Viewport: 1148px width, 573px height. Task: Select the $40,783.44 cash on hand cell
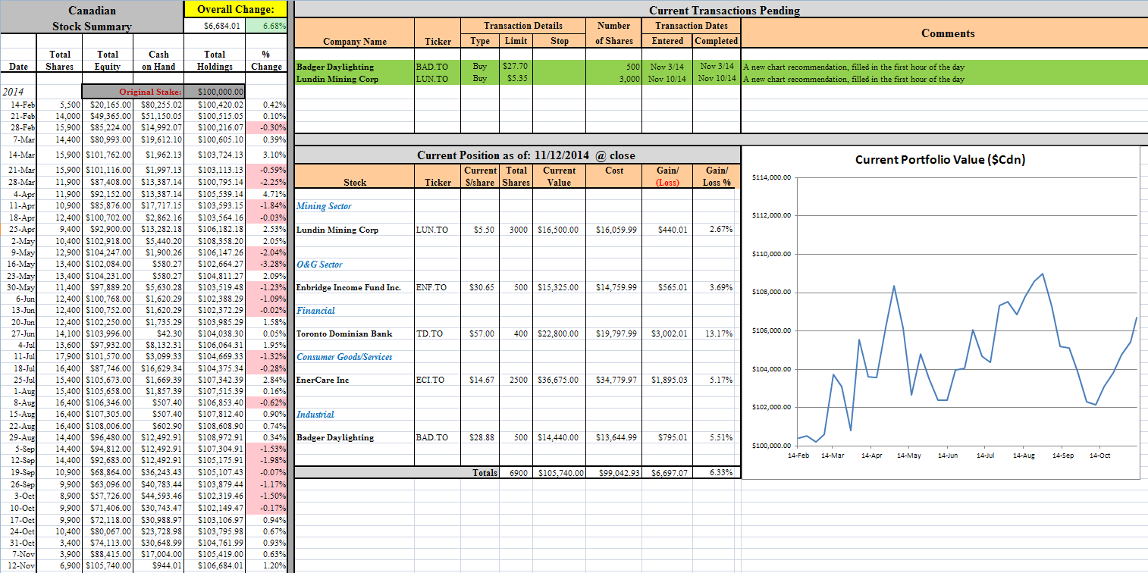[159, 484]
